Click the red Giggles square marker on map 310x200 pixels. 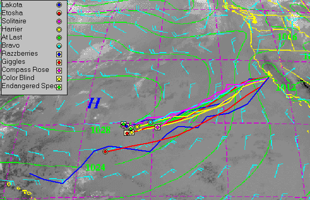pos(127,133)
